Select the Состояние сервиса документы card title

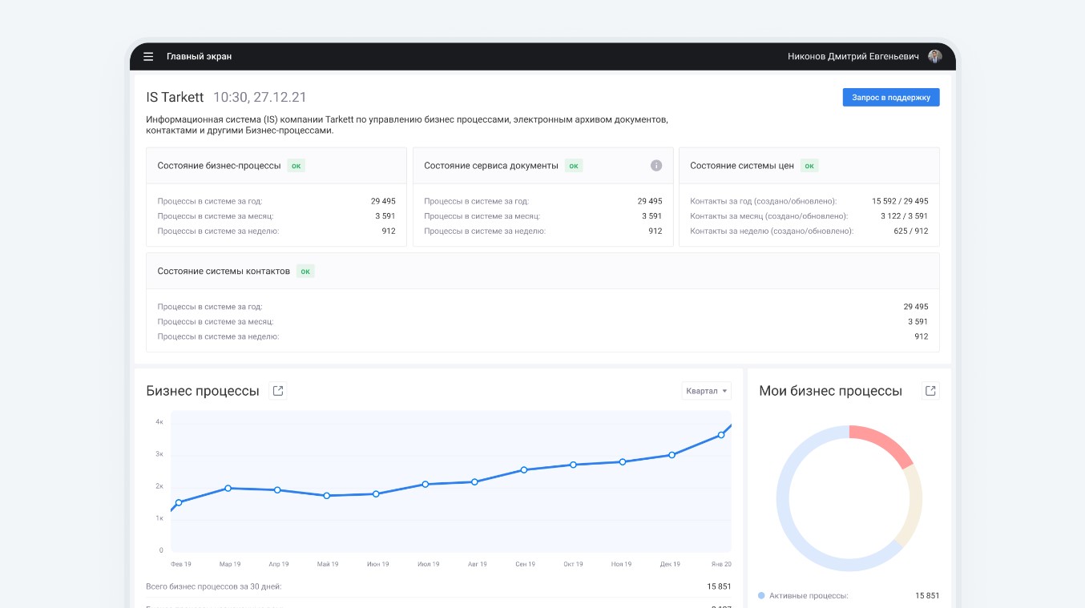491,166
